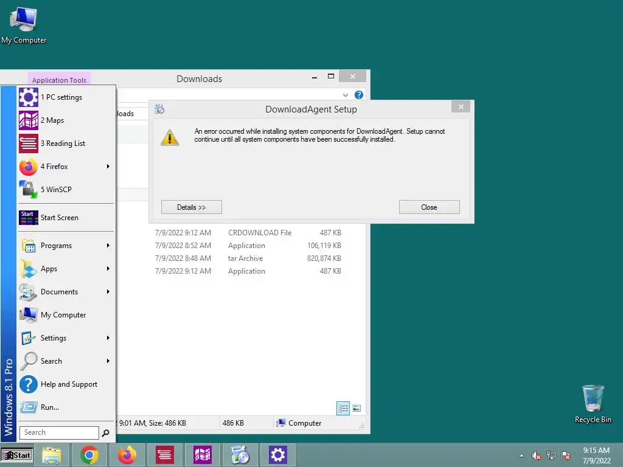The width and height of the screenshot is (623, 467).
Task: Click the Search magnifier icon in Start menu
Action: (x=29, y=361)
